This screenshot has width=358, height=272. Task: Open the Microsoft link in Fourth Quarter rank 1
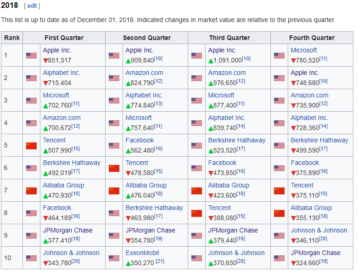(x=304, y=50)
